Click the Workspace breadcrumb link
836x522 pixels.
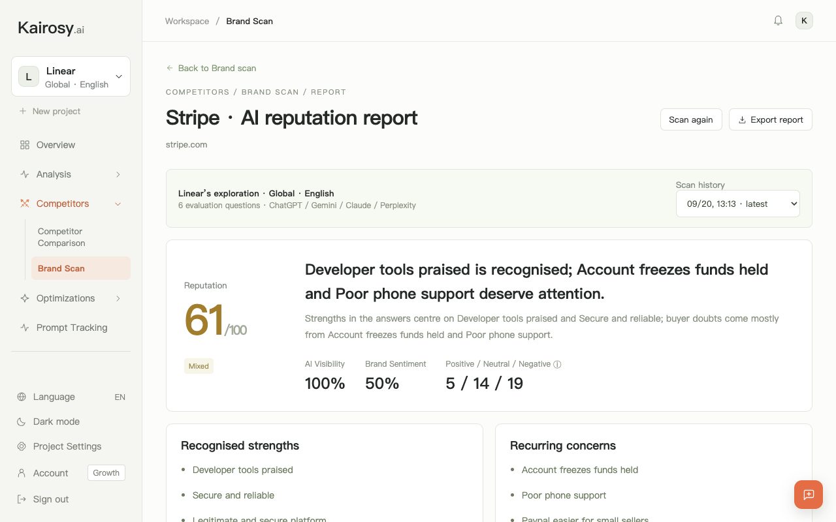[x=187, y=21]
